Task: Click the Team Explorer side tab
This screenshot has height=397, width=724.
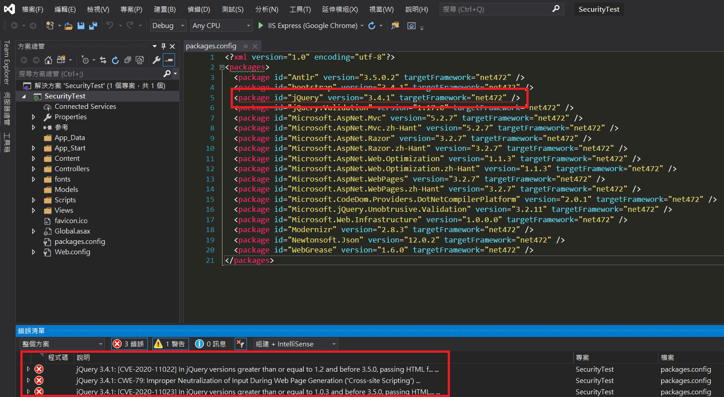Action: click(7, 62)
